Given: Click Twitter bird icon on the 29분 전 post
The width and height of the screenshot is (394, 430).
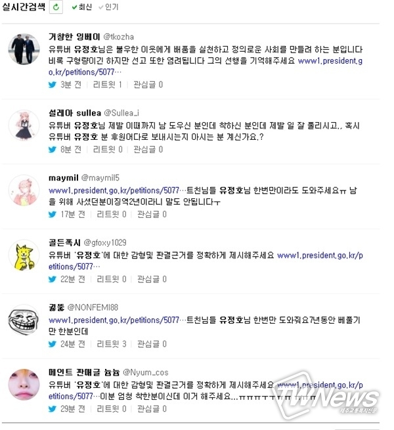Looking at the screenshot, I should tap(53, 409).
